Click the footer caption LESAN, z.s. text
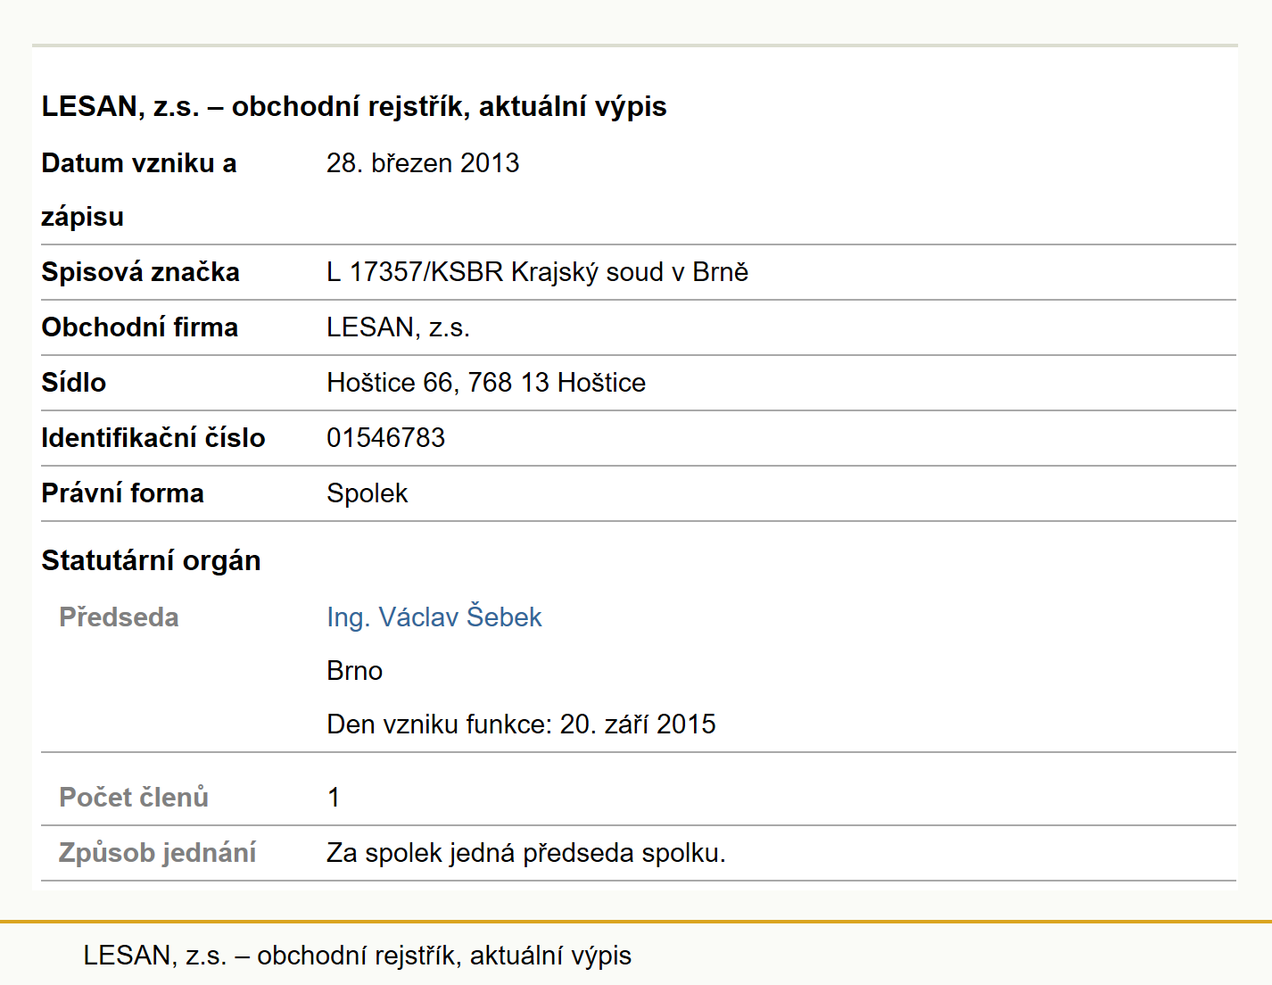1272x985 pixels. (x=357, y=956)
